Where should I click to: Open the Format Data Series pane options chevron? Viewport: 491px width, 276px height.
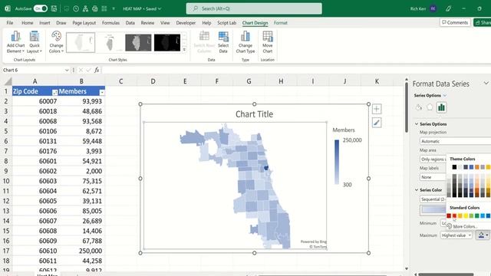click(486, 84)
